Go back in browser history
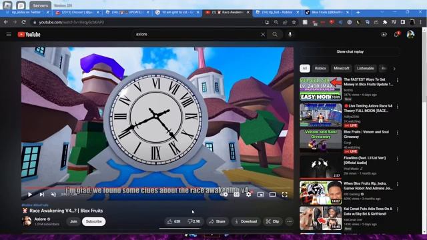 click(6, 22)
